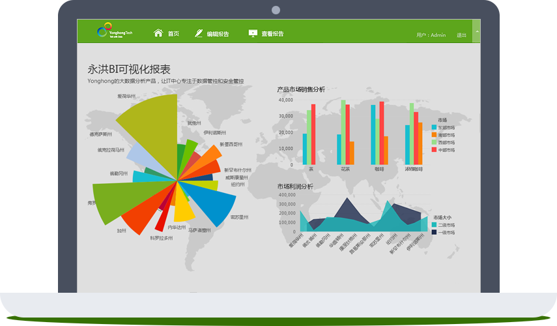Click the 南部市场 orange legend swatch
This screenshot has height=326, width=557.
[434, 135]
